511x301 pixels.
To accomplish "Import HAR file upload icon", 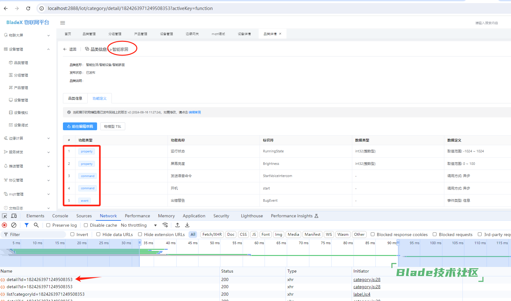I will click(178, 225).
